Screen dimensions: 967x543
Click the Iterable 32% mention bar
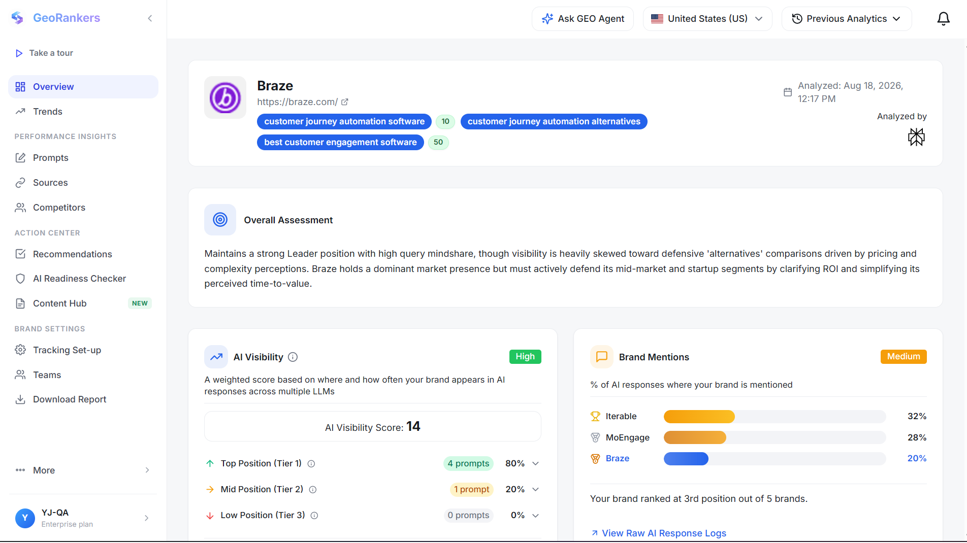click(x=775, y=417)
